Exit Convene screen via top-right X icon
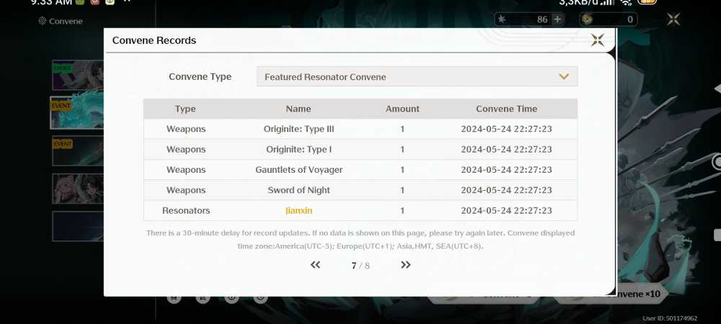The width and height of the screenshot is (721, 324). point(673,19)
